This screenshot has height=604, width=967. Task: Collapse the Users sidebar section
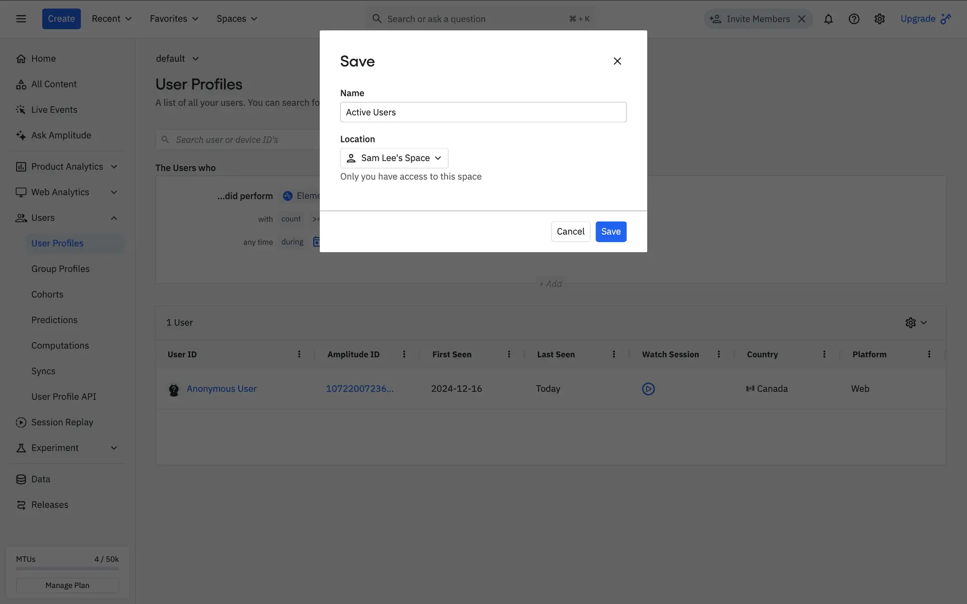click(114, 218)
